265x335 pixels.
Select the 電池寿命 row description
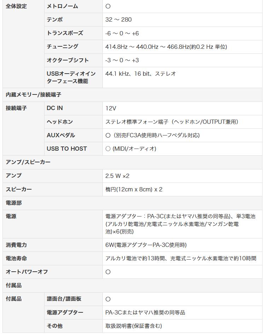pos(181,258)
